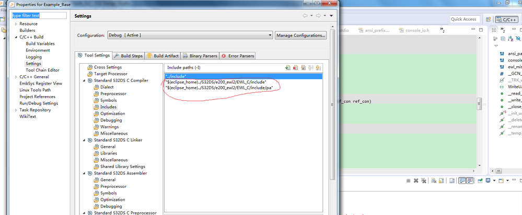The image size is (522, 215).
Task: Click the Delete include path icon
Action: coord(296,67)
